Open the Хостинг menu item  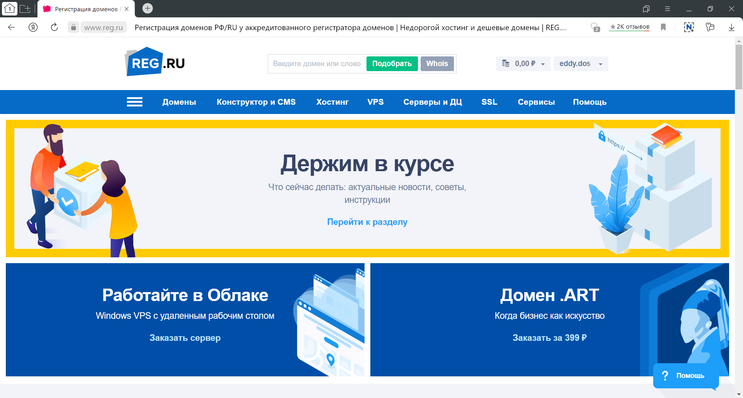pyautogui.click(x=332, y=102)
